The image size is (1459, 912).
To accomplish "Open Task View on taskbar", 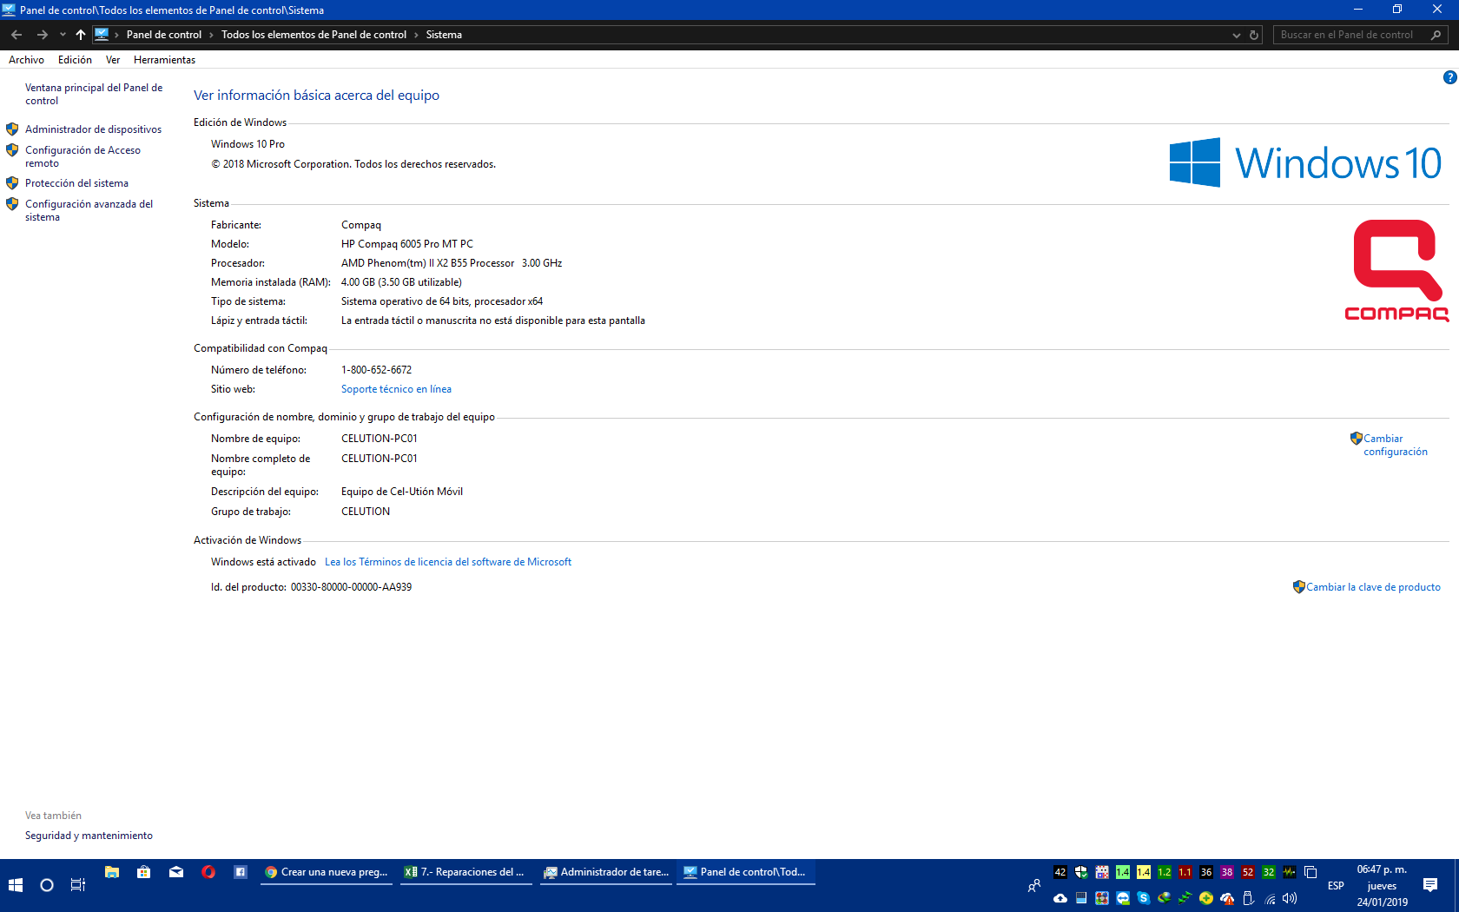I will (78, 885).
